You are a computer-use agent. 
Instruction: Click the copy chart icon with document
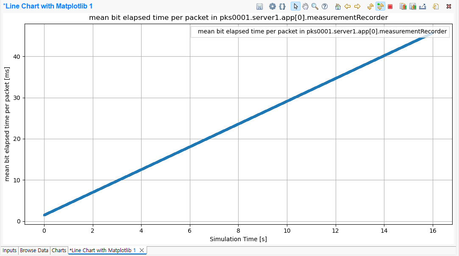point(403,6)
